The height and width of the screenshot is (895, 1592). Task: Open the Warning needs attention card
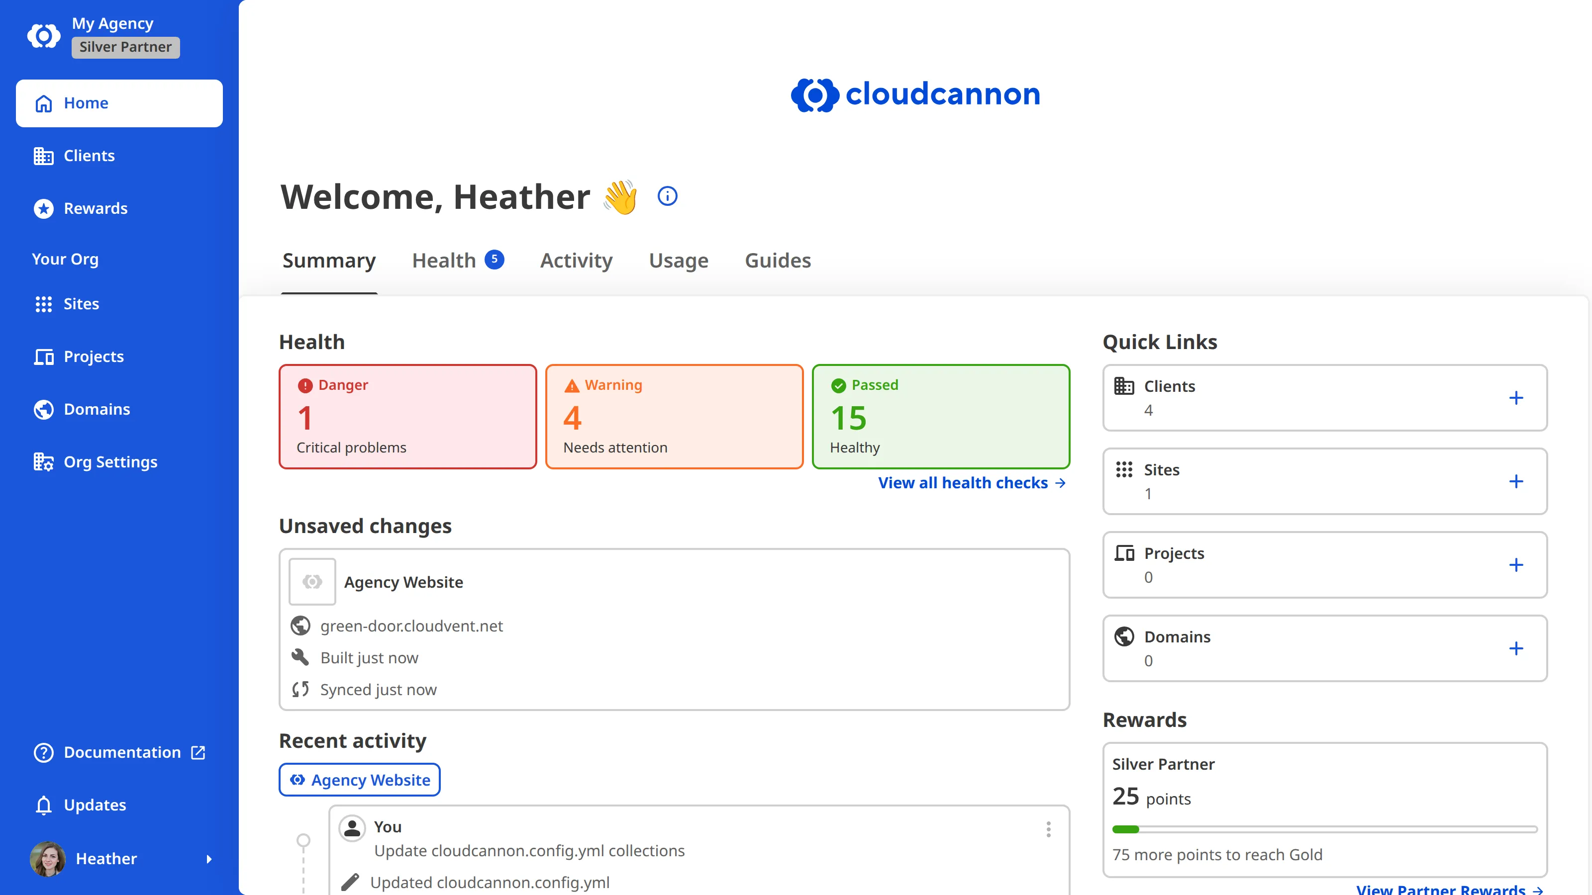(x=674, y=416)
